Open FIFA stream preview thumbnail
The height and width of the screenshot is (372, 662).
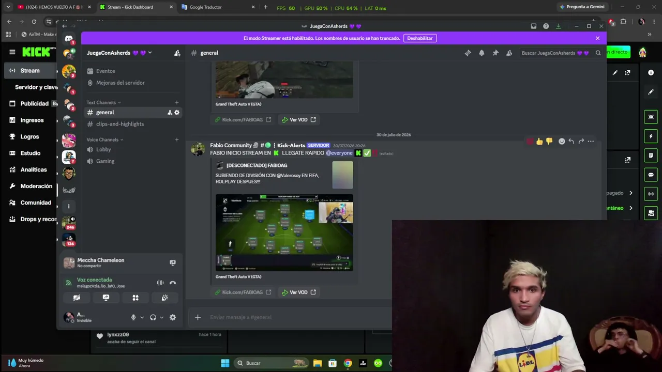pos(284,233)
